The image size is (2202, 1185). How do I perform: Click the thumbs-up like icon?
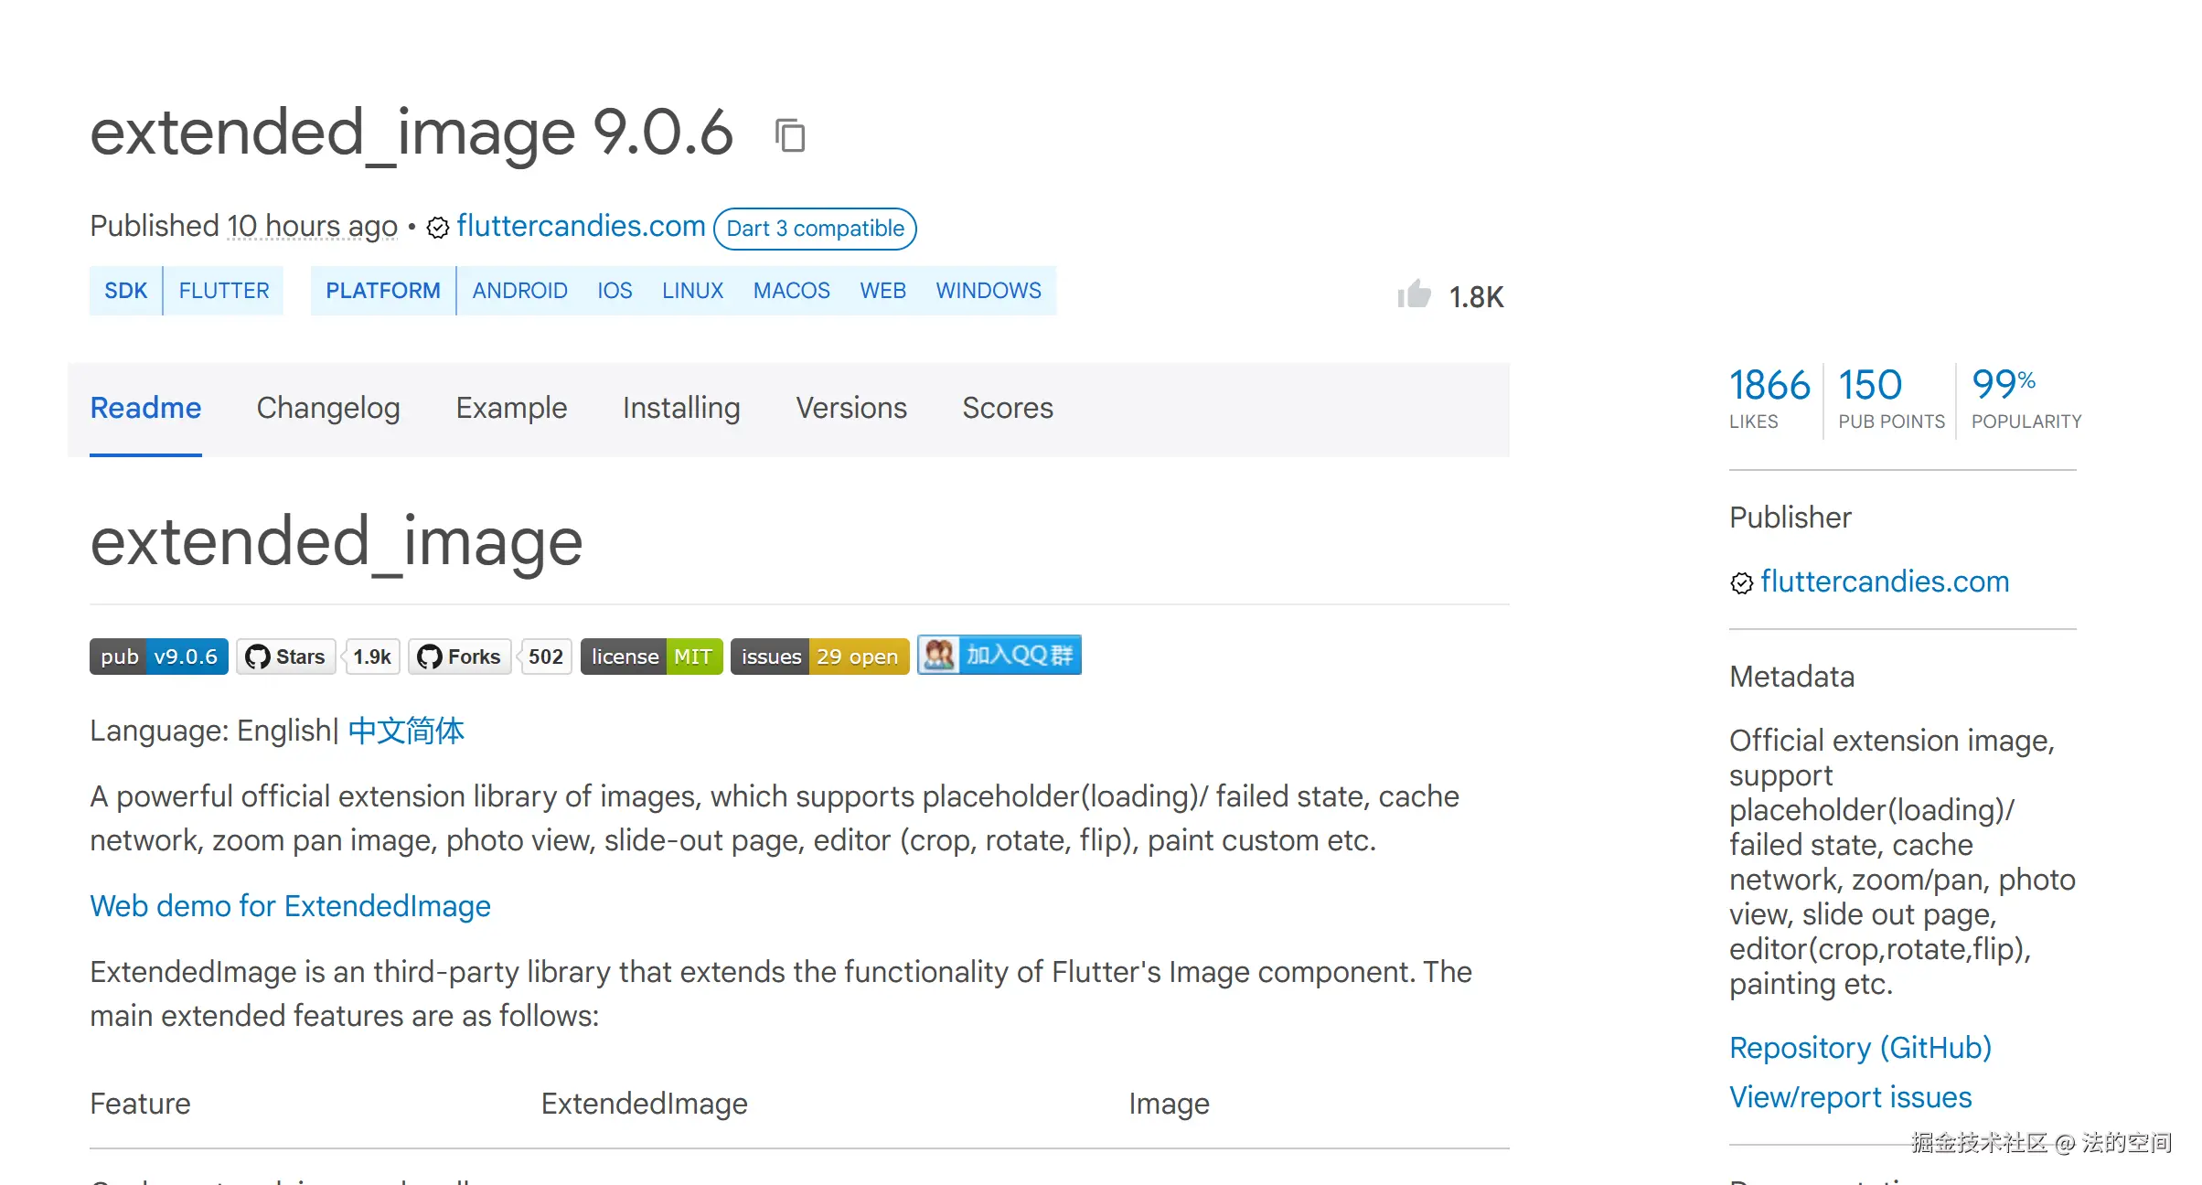1414,294
